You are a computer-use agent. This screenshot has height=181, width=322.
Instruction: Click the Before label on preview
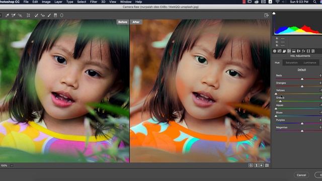[x=123, y=22]
